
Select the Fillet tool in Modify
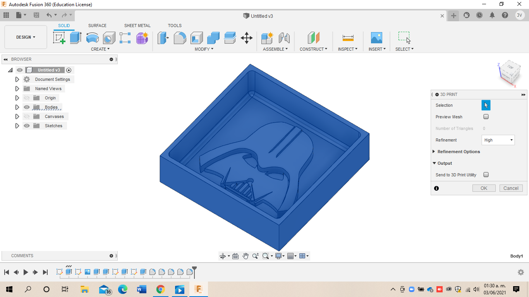(180, 38)
